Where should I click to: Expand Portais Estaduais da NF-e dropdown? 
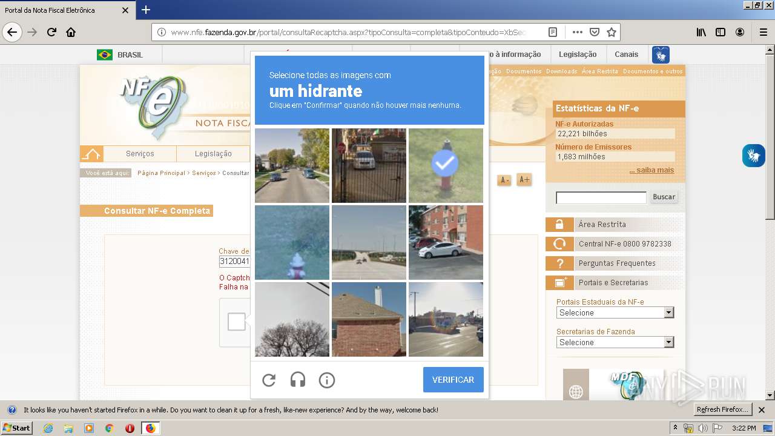point(615,312)
